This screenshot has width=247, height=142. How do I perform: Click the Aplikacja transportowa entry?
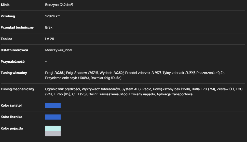[174, 94]
